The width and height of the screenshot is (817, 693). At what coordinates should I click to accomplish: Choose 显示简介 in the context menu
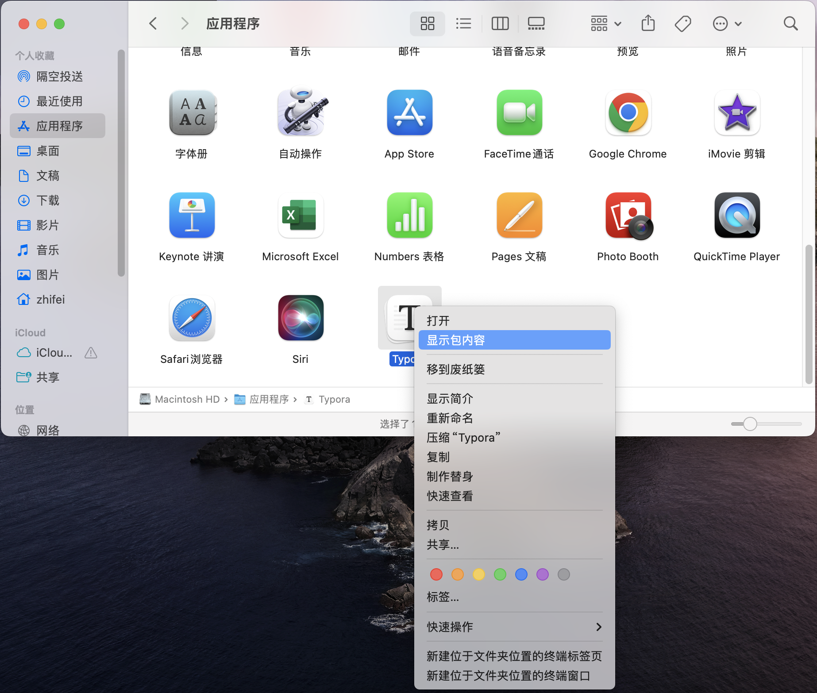click(x=514, y=398)
